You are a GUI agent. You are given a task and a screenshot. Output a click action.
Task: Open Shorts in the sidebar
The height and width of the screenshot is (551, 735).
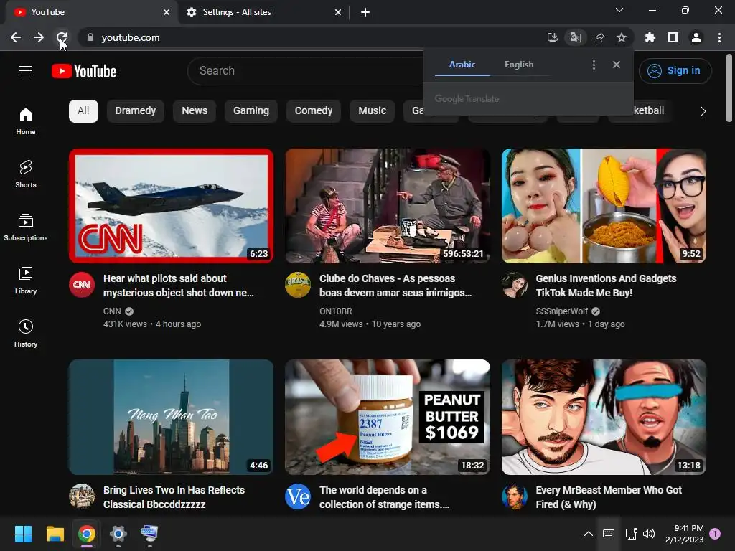26,174
